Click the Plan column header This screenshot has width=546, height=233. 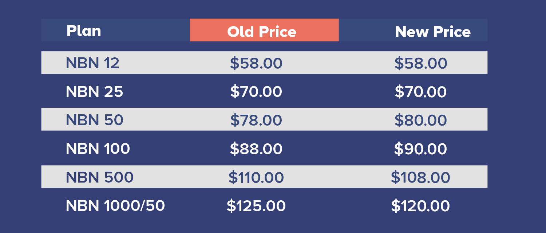point(84,31)
